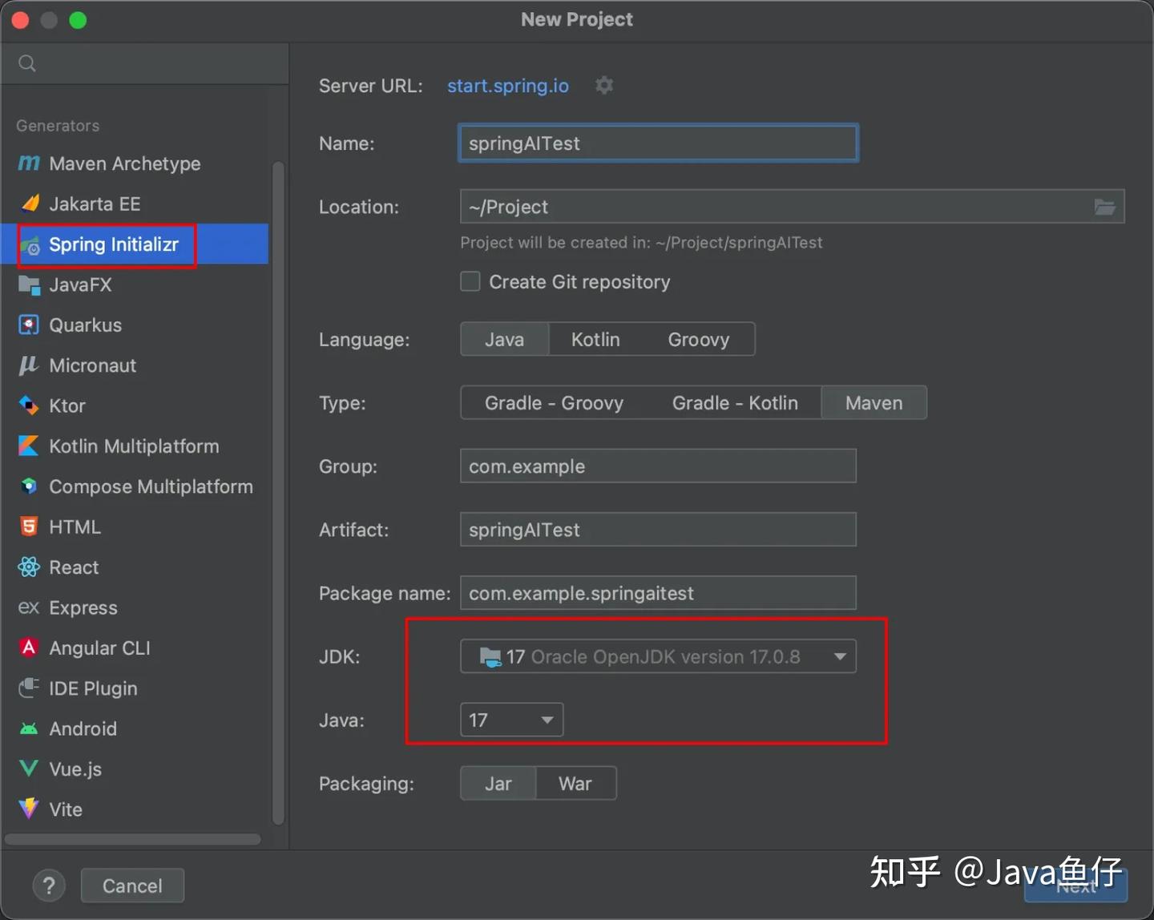Select Angular CLI generator
The image size is (1154, 920).
135,648
